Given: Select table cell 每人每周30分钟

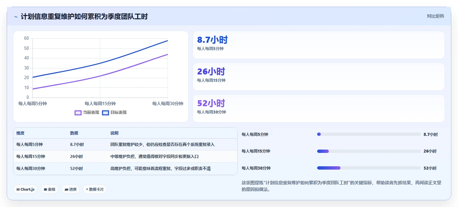Looking at the screenshot, I should tap(31, 169).
